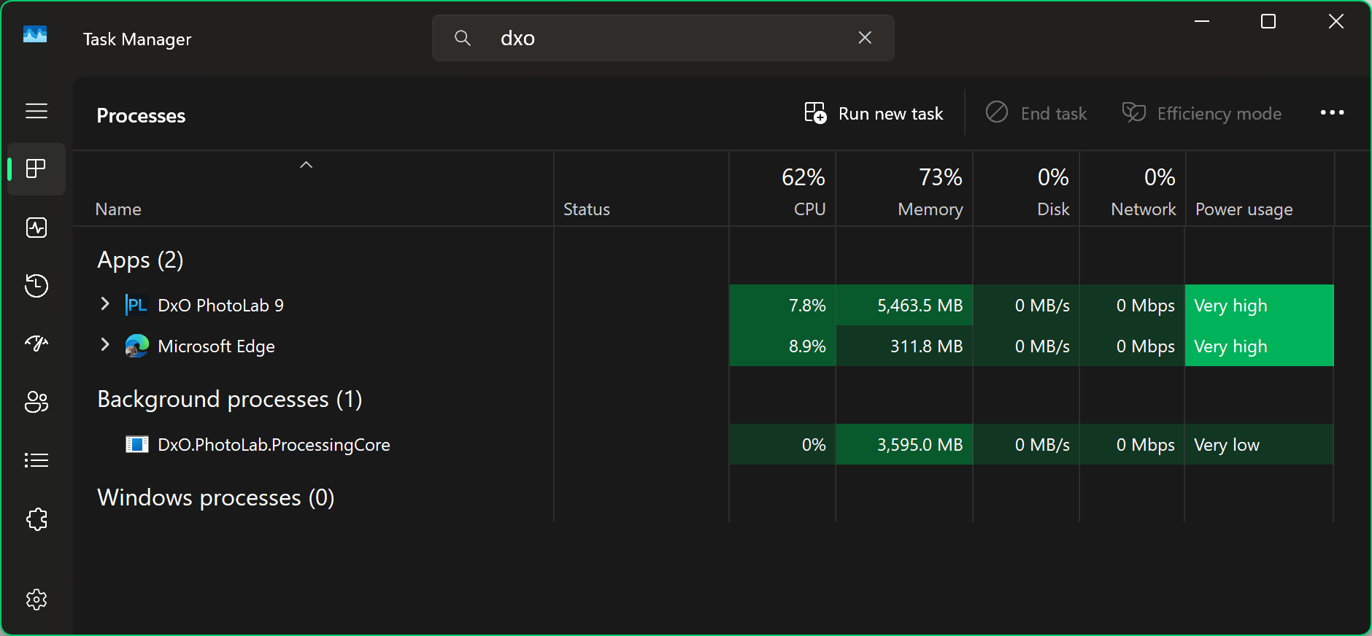
Task: Select the Processes page icon
Action: pos(36,169)
